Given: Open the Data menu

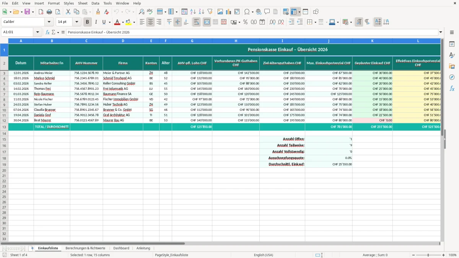Looking at the screenshot, I should coord(95,3).
